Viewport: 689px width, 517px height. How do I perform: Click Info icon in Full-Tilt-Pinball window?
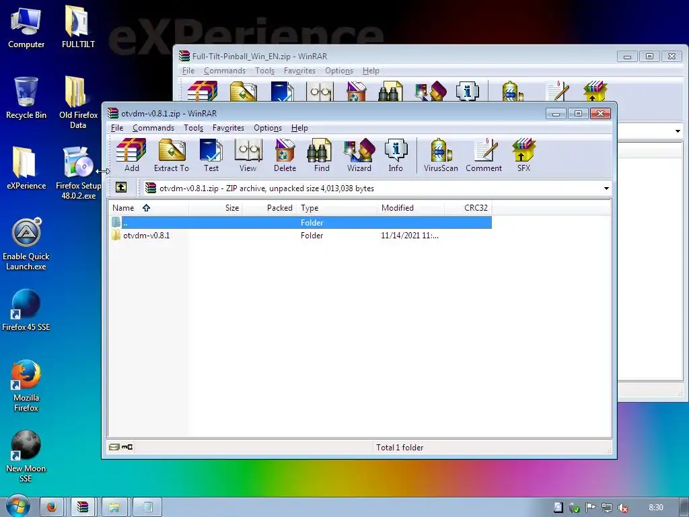tap(468, 91)
